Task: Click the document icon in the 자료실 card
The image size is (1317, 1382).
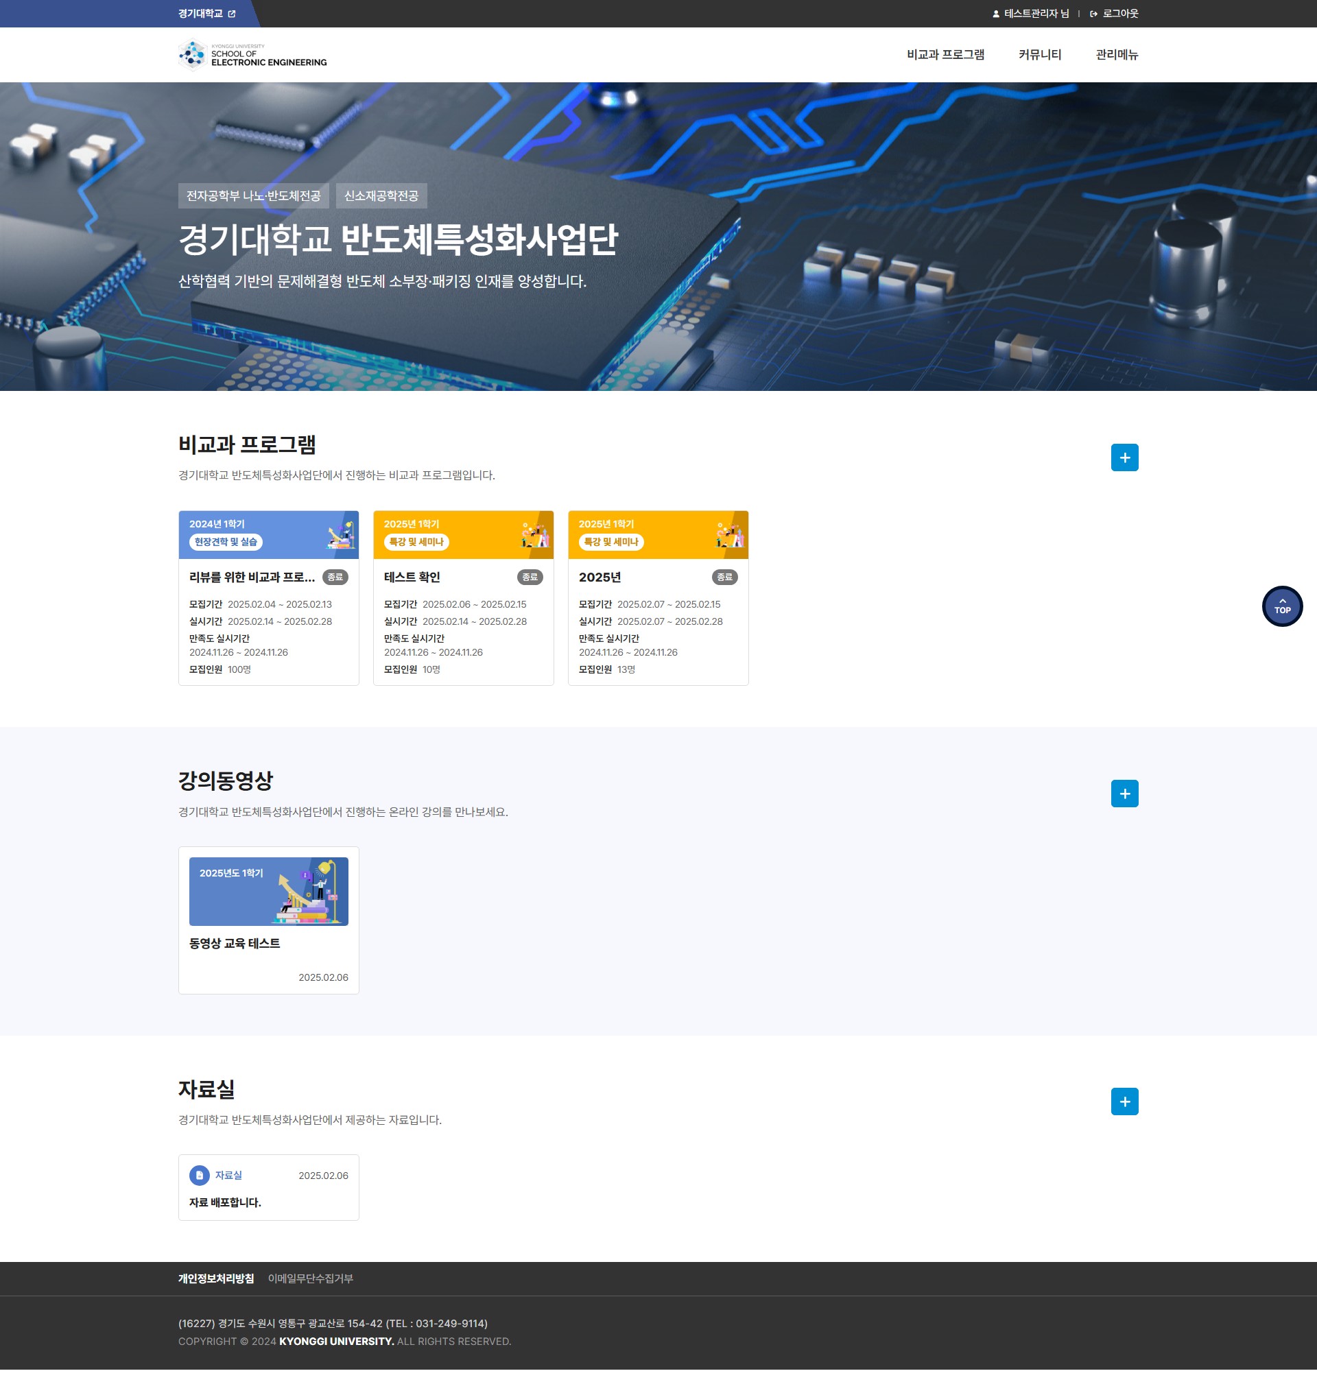Action: click(x=200, y=1175)
